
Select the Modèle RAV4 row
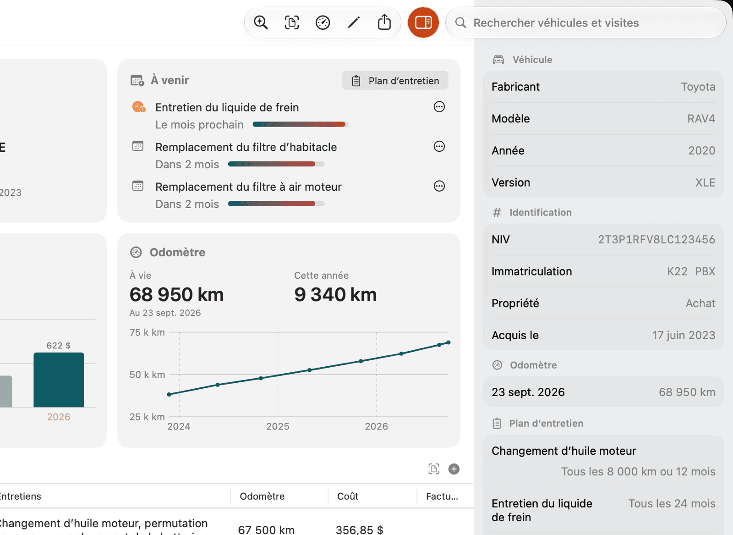point(603,119)
